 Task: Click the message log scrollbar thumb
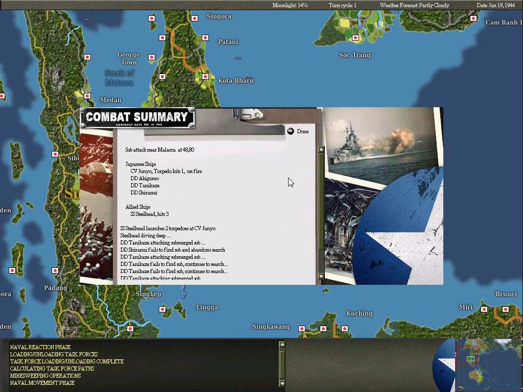tap(282, 363)
